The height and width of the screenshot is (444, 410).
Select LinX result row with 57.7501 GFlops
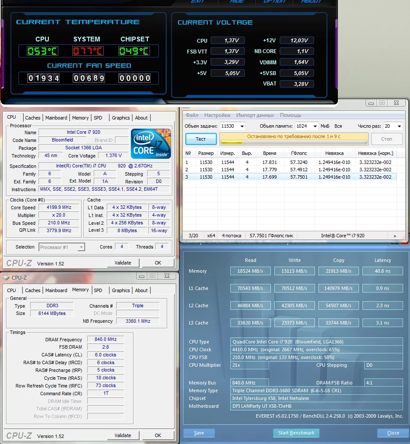coord(289,177)
